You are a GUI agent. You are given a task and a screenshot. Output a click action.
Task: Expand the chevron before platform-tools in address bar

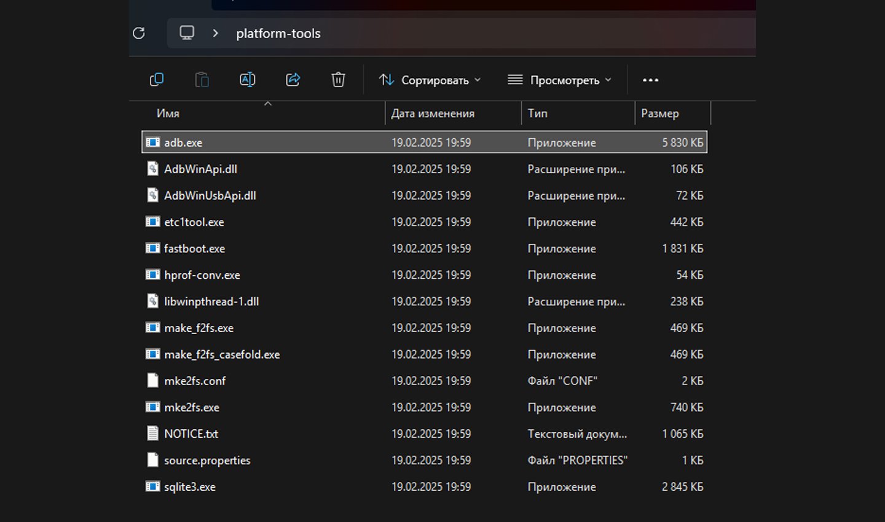215,33
